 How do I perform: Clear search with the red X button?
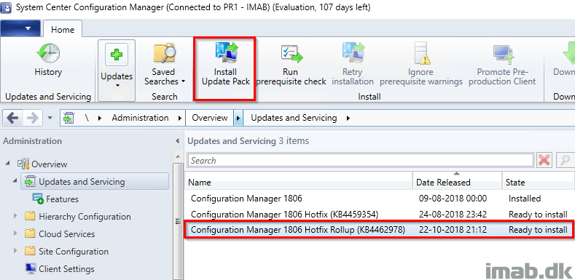click(x=544, y=160)
